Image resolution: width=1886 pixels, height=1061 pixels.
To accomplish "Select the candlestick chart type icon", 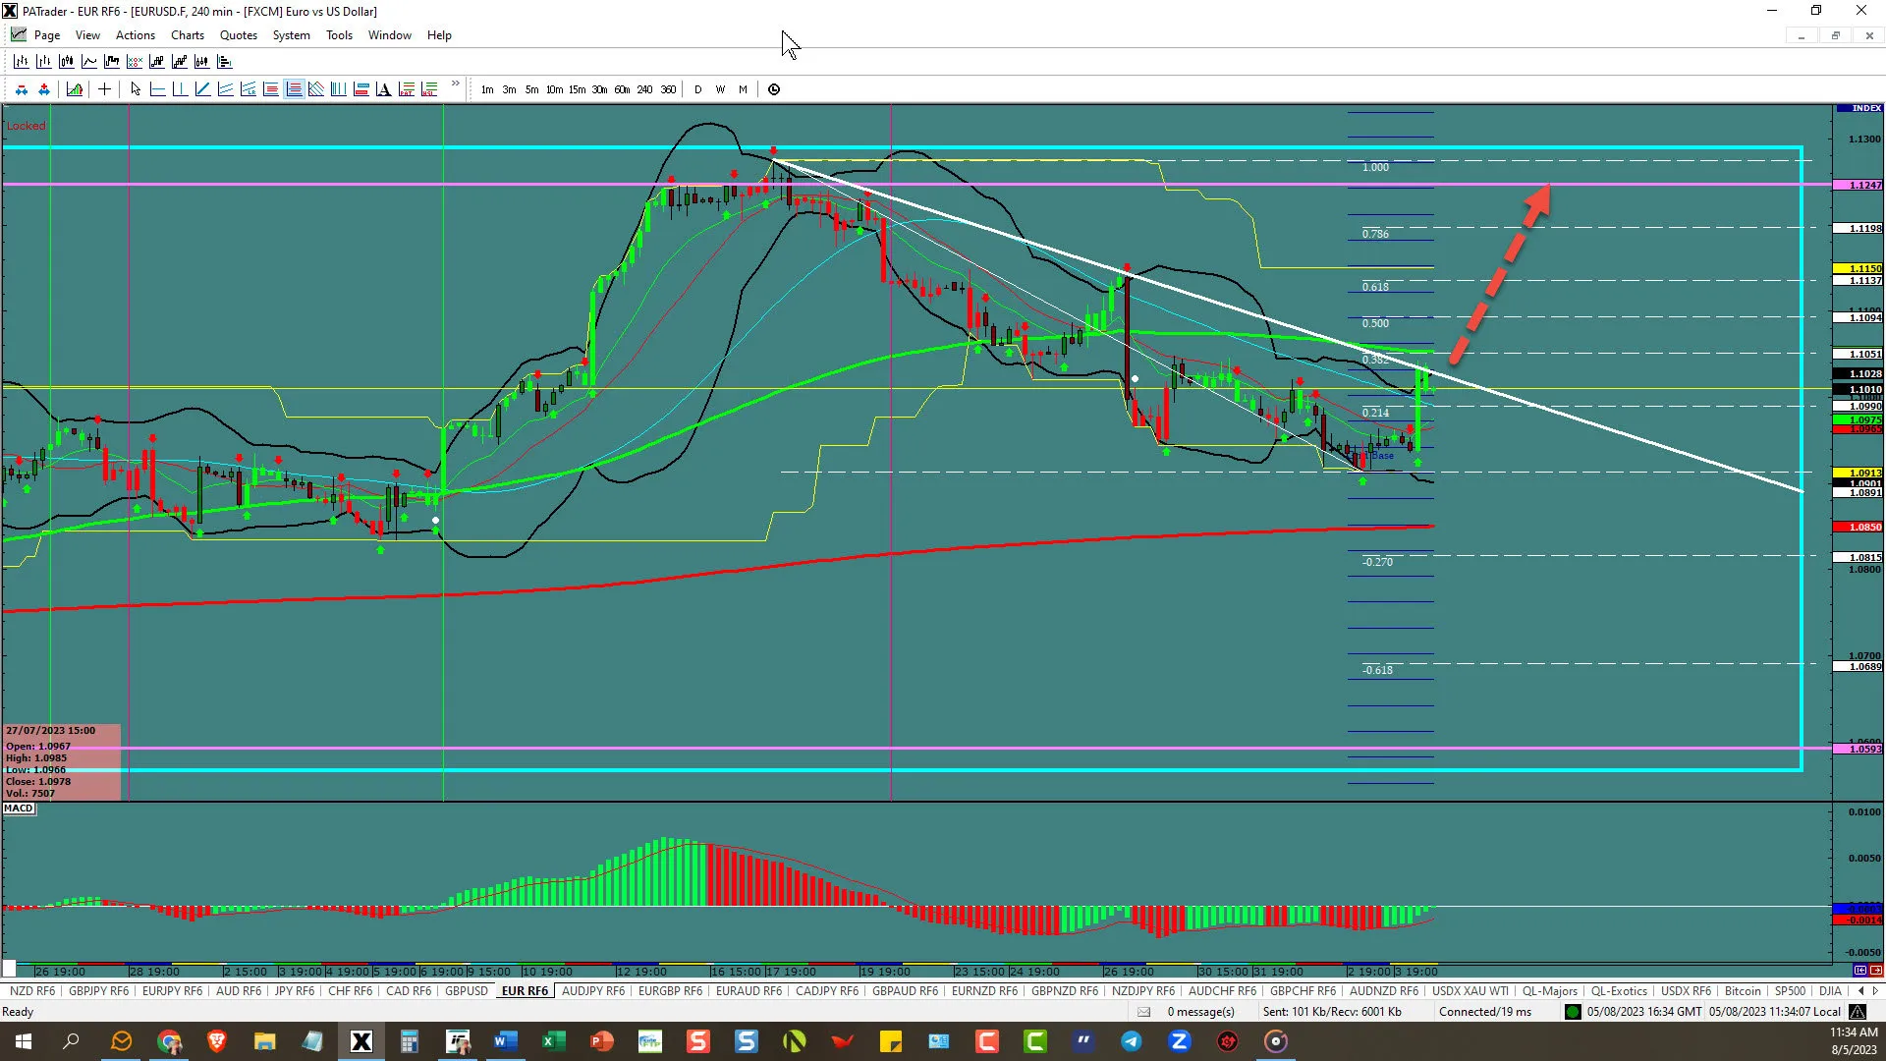I will (66, 61).
